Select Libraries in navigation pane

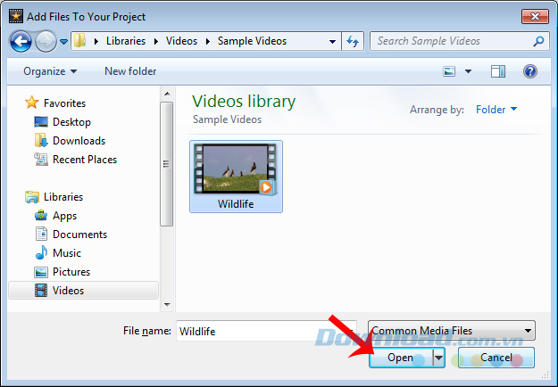tap(63, 197)
